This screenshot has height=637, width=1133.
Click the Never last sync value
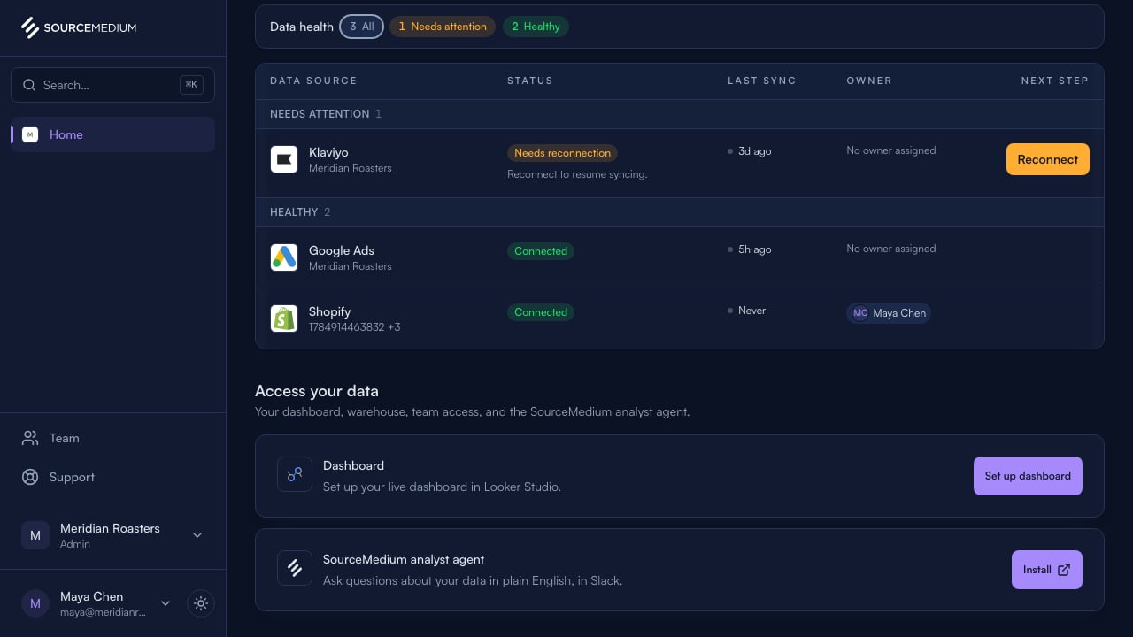(751, 311)
